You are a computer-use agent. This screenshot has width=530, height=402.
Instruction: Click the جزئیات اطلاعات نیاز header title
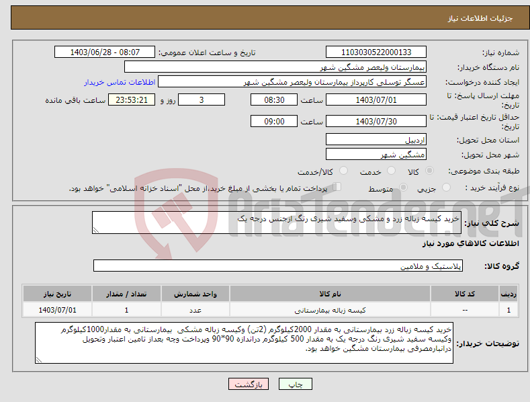pyautogui.click(x=480, y=18)
